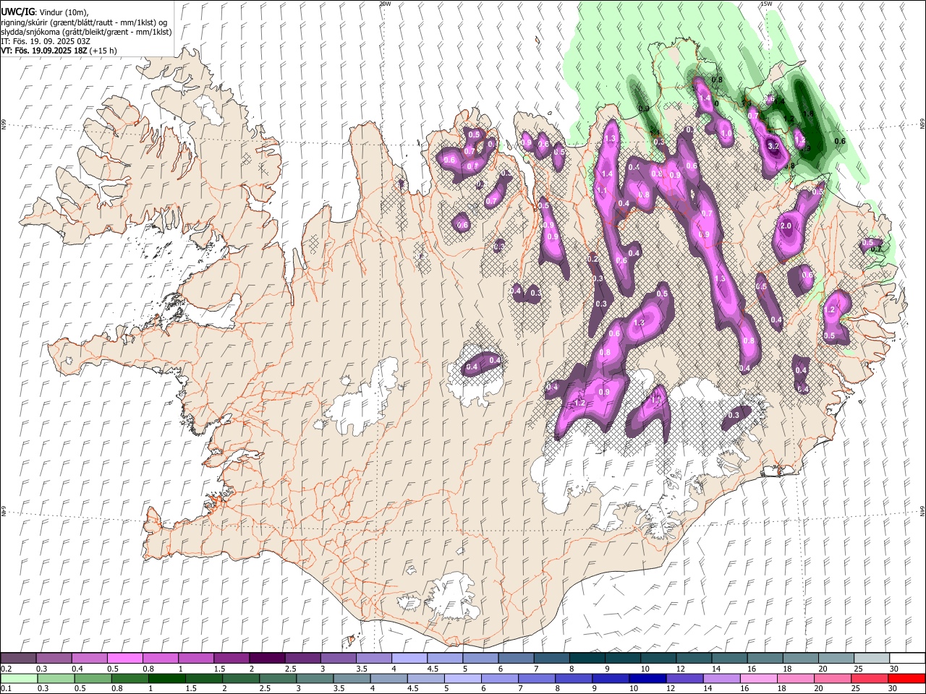Click the 3.2 precipitation value on map
This screenshot has width=926, height=694.
(773, 146)
